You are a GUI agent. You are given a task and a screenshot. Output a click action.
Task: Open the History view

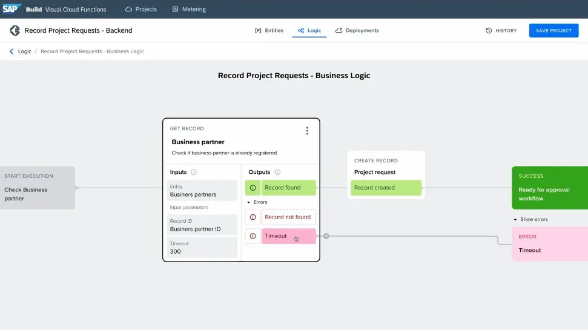(501, 30)
